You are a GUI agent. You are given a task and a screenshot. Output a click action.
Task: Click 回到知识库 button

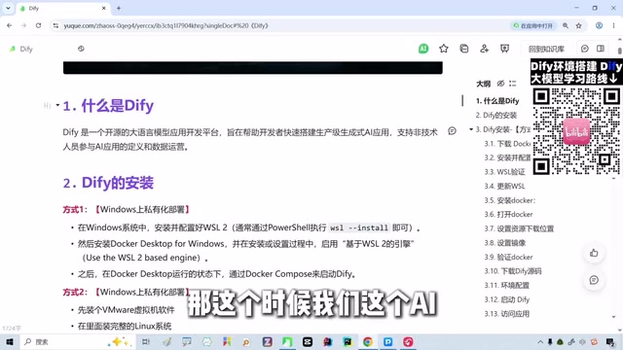(x=546, y=49)
